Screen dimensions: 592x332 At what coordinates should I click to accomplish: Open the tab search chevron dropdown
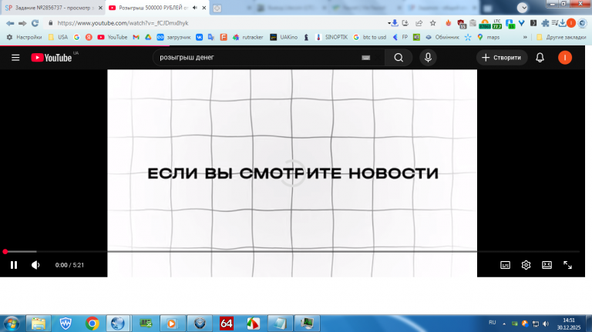coord(522,8)
